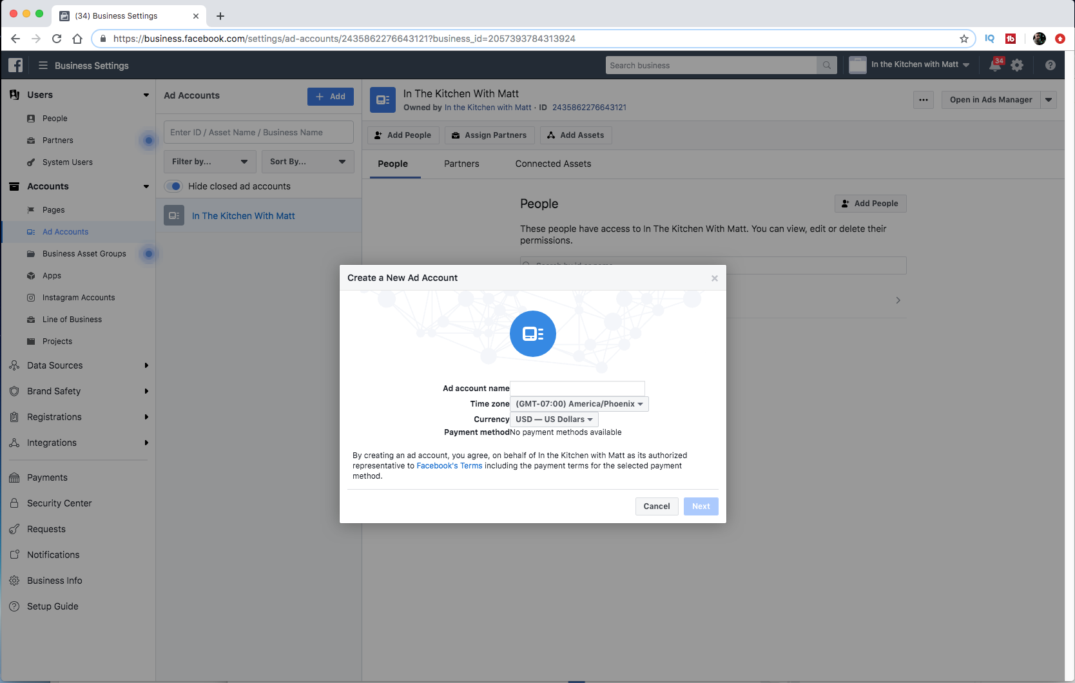Switch to the Partners tab

point(461,164)
